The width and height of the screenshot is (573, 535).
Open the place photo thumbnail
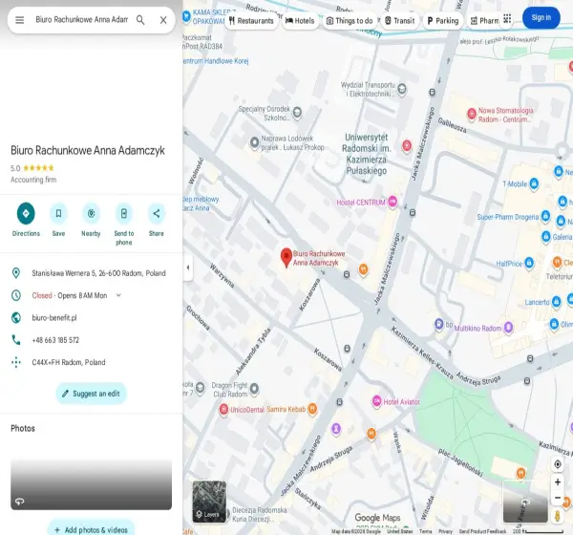(91, 483)
